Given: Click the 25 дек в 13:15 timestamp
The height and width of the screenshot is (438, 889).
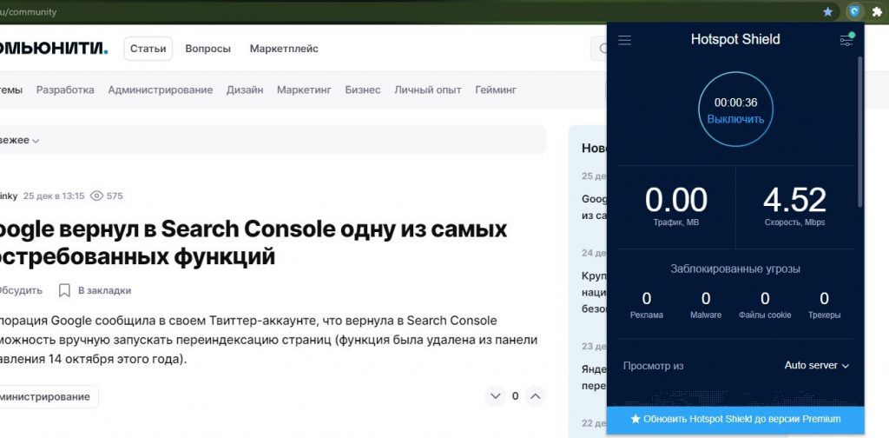Looking at the screenshot, I should pos(54,196).
